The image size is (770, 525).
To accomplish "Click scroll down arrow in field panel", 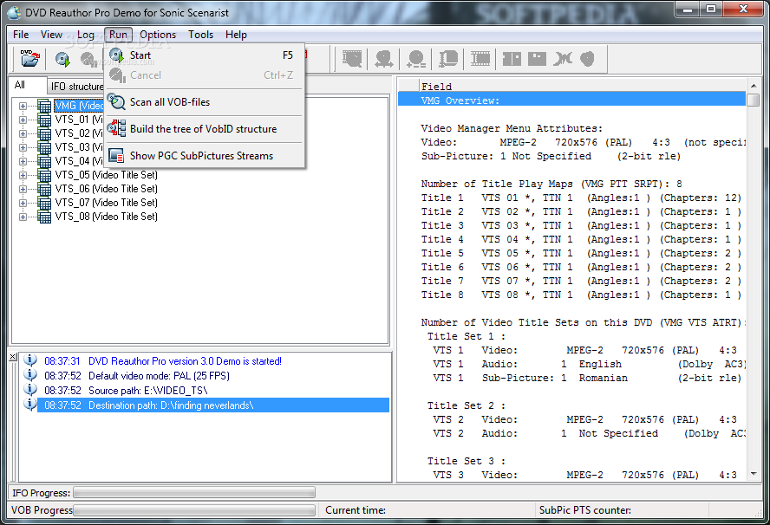I will click(754, 474).
